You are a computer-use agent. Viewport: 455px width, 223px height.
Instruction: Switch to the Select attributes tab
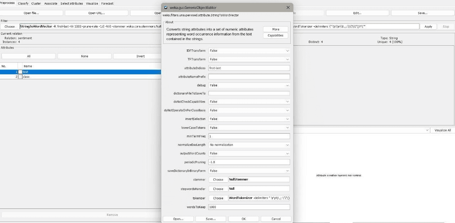point(71,4)
